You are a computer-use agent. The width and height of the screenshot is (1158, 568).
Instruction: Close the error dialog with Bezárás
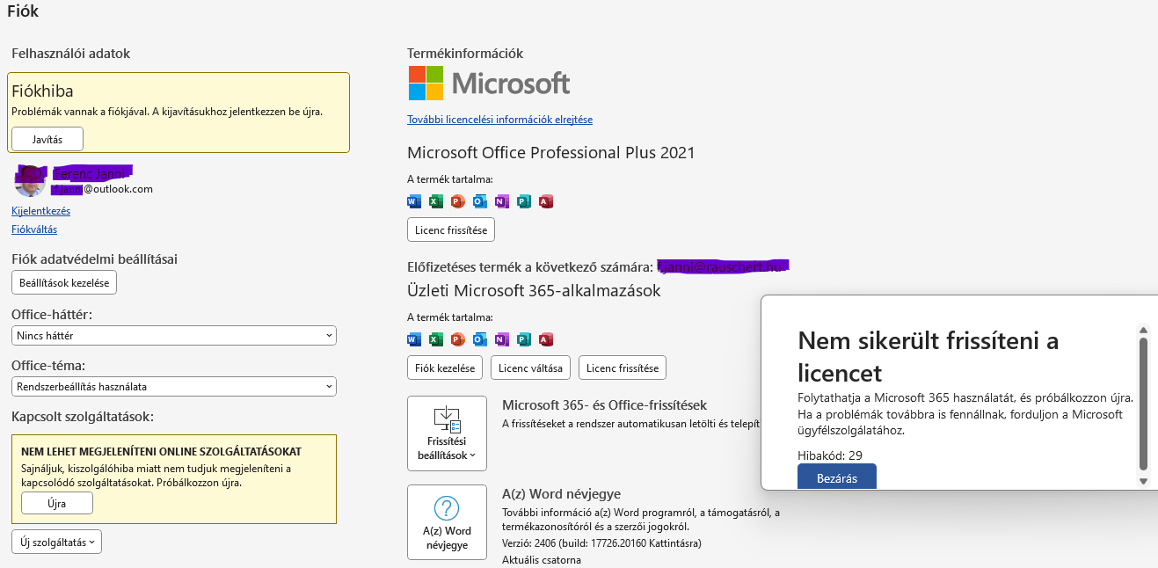(x=837, y=477)
